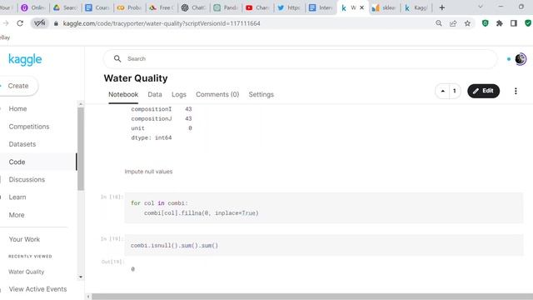Click the horizontal scrollbar left arrow
533x300 pixels.
[88, 297]
